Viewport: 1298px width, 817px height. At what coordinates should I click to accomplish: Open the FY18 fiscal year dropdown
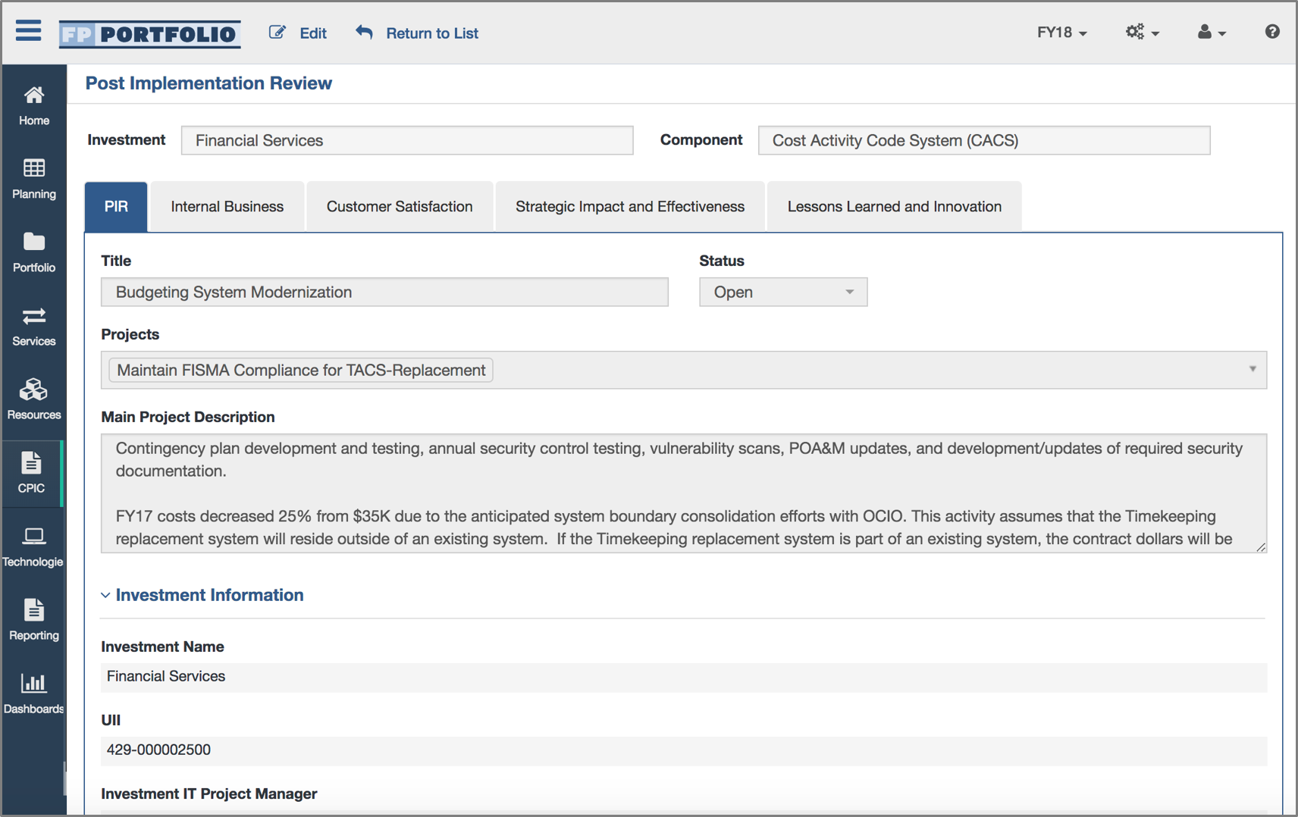(1061, 33)
